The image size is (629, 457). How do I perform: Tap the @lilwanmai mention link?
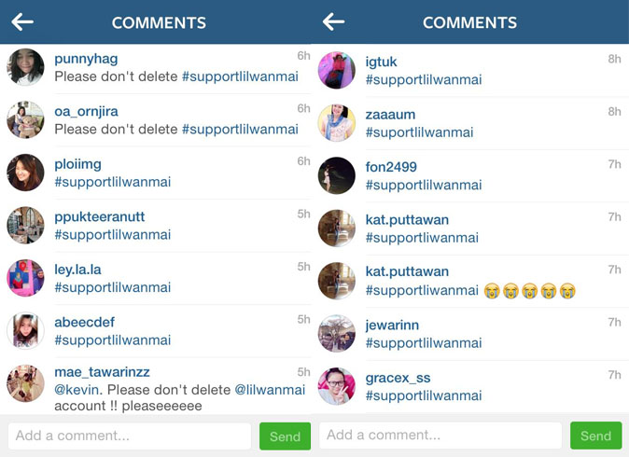coord(270,390)
